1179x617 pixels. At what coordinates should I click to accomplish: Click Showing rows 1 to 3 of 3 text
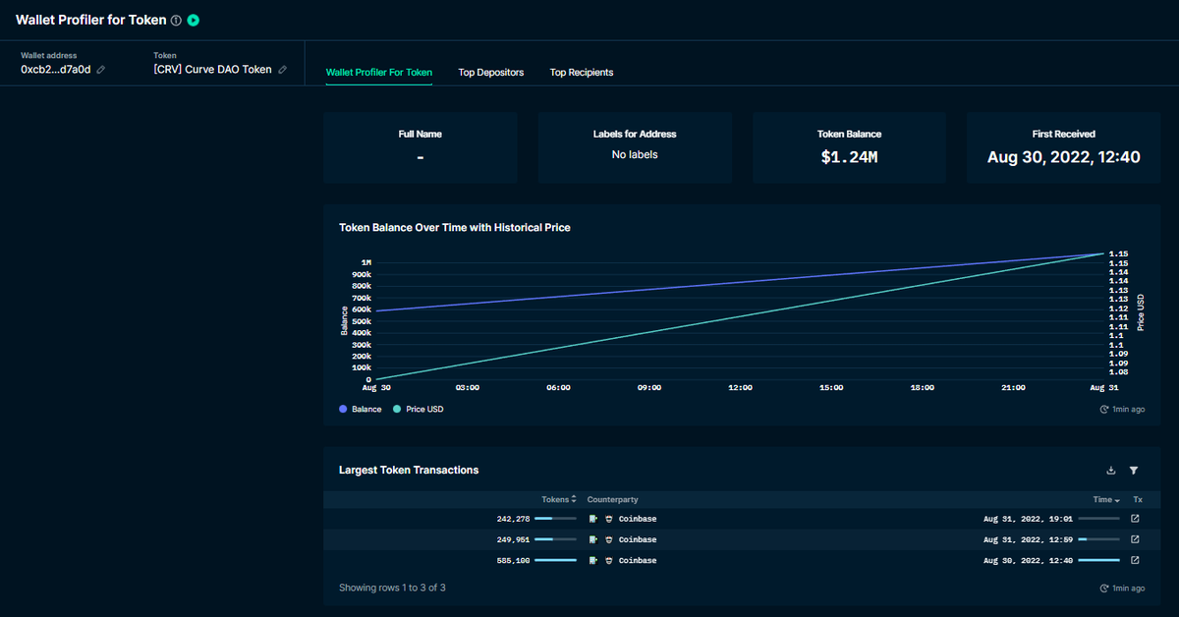click(x=392, y=588)
